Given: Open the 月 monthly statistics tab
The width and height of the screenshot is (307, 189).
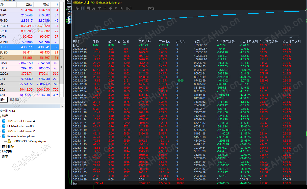Looking at the screenshot, I should click(94, 8).
